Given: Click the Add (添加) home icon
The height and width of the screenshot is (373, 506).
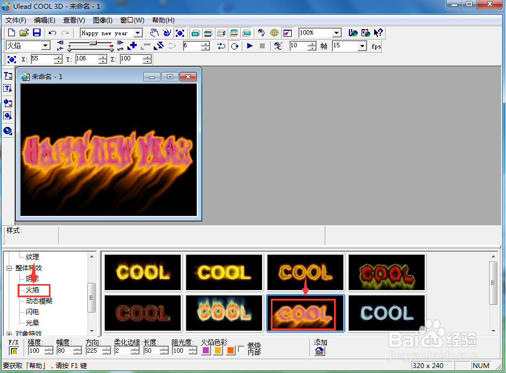Looking at the screenshot, I should [319, 351].
